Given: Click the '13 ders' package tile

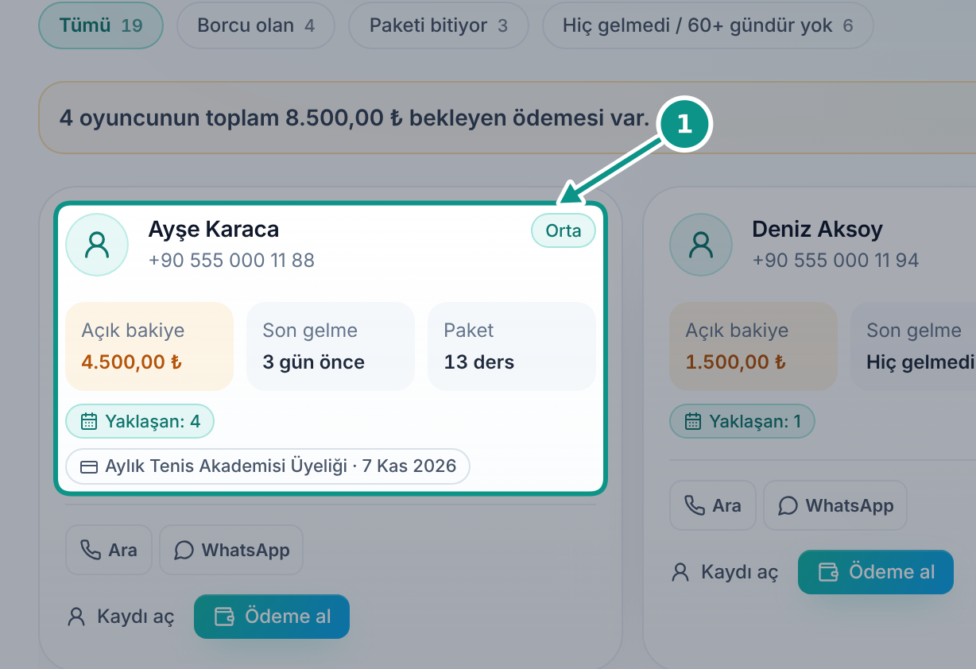Looking at the screenshot, I should [512, 346].
